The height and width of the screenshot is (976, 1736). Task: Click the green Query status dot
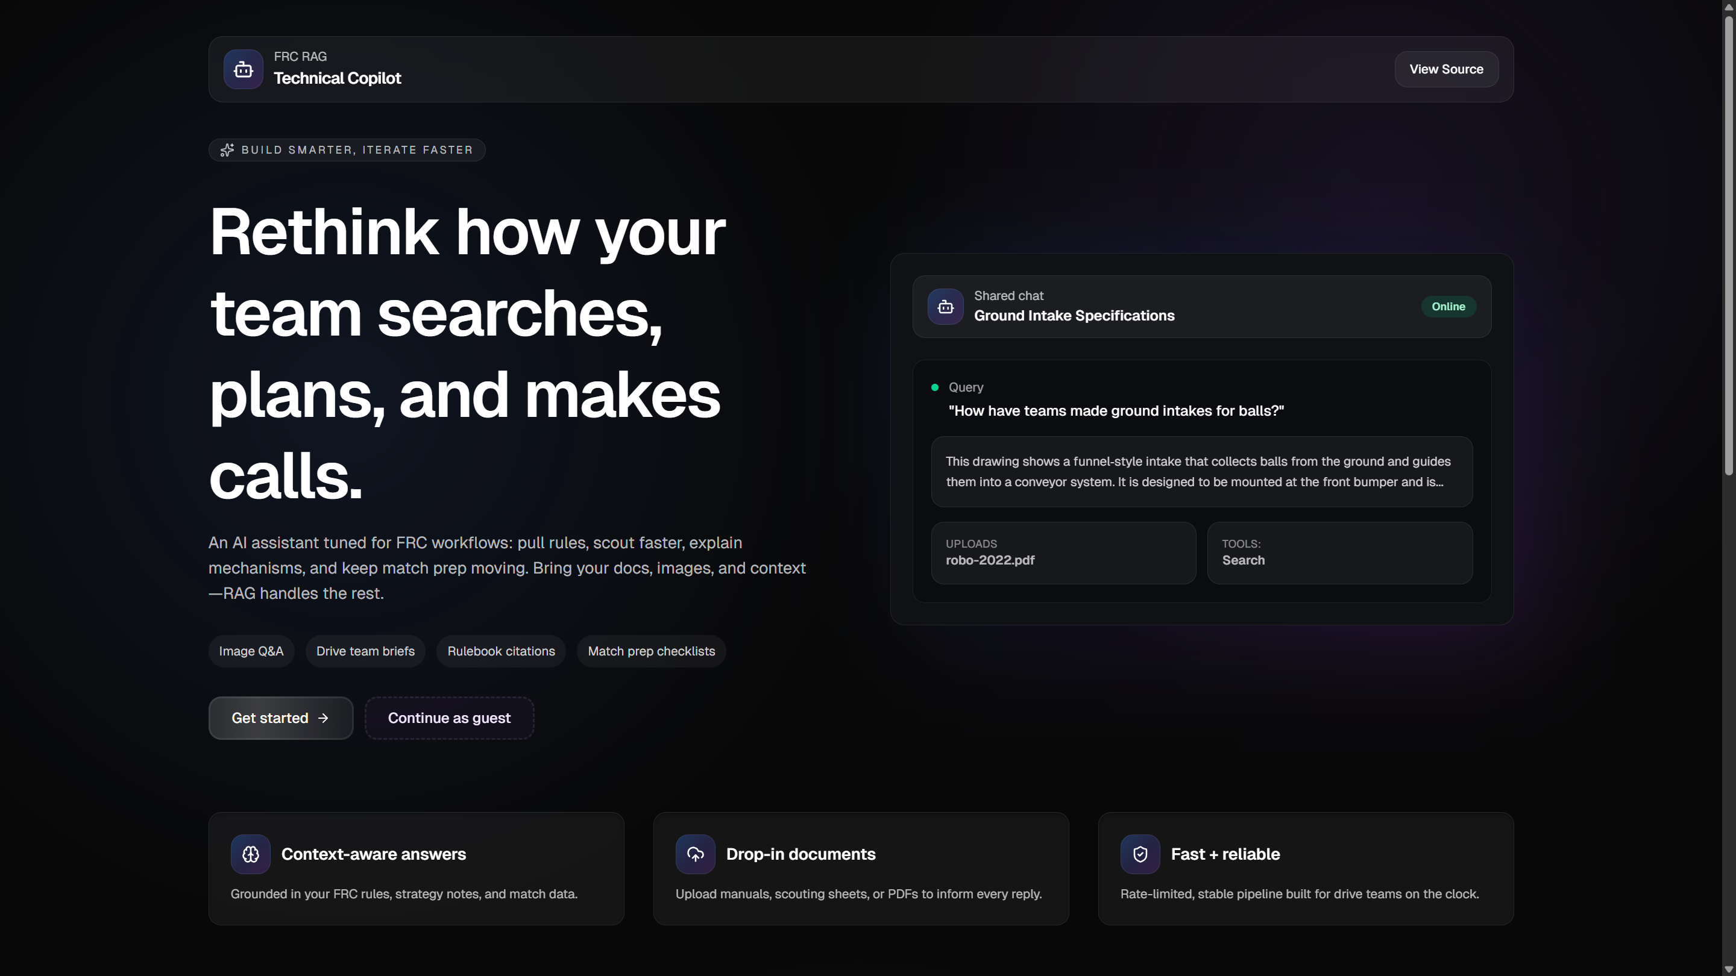pyautogui.click(x=935, y=387)
